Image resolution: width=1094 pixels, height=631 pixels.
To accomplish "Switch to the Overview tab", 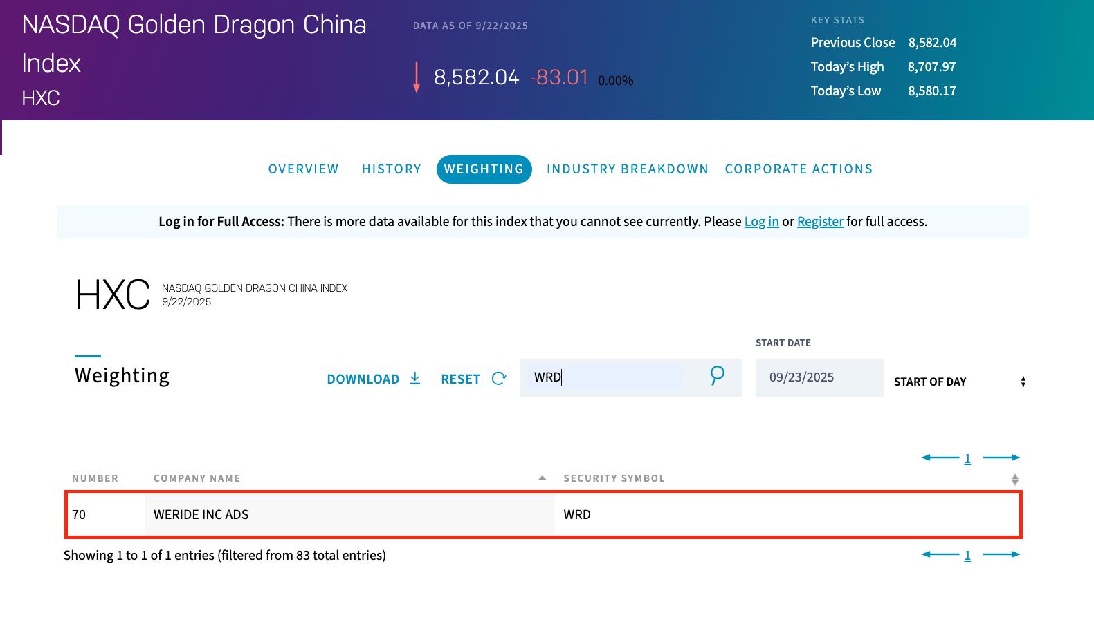I will point(304,169).
